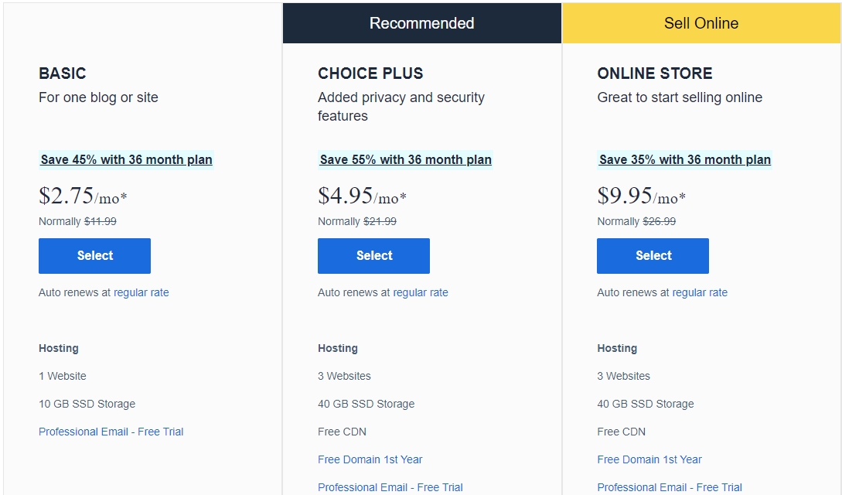Viewport: 842px width, 495px height.
Task: Open Basic plan's regular rate link
Action: coord(141,292)
